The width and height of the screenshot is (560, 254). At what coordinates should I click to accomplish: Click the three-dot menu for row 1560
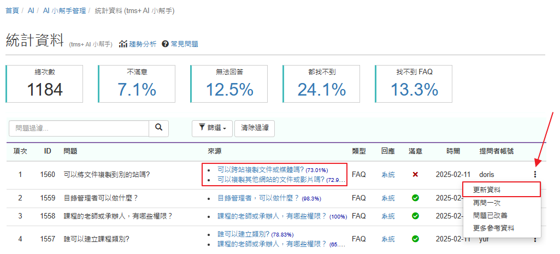coord(535,175)
